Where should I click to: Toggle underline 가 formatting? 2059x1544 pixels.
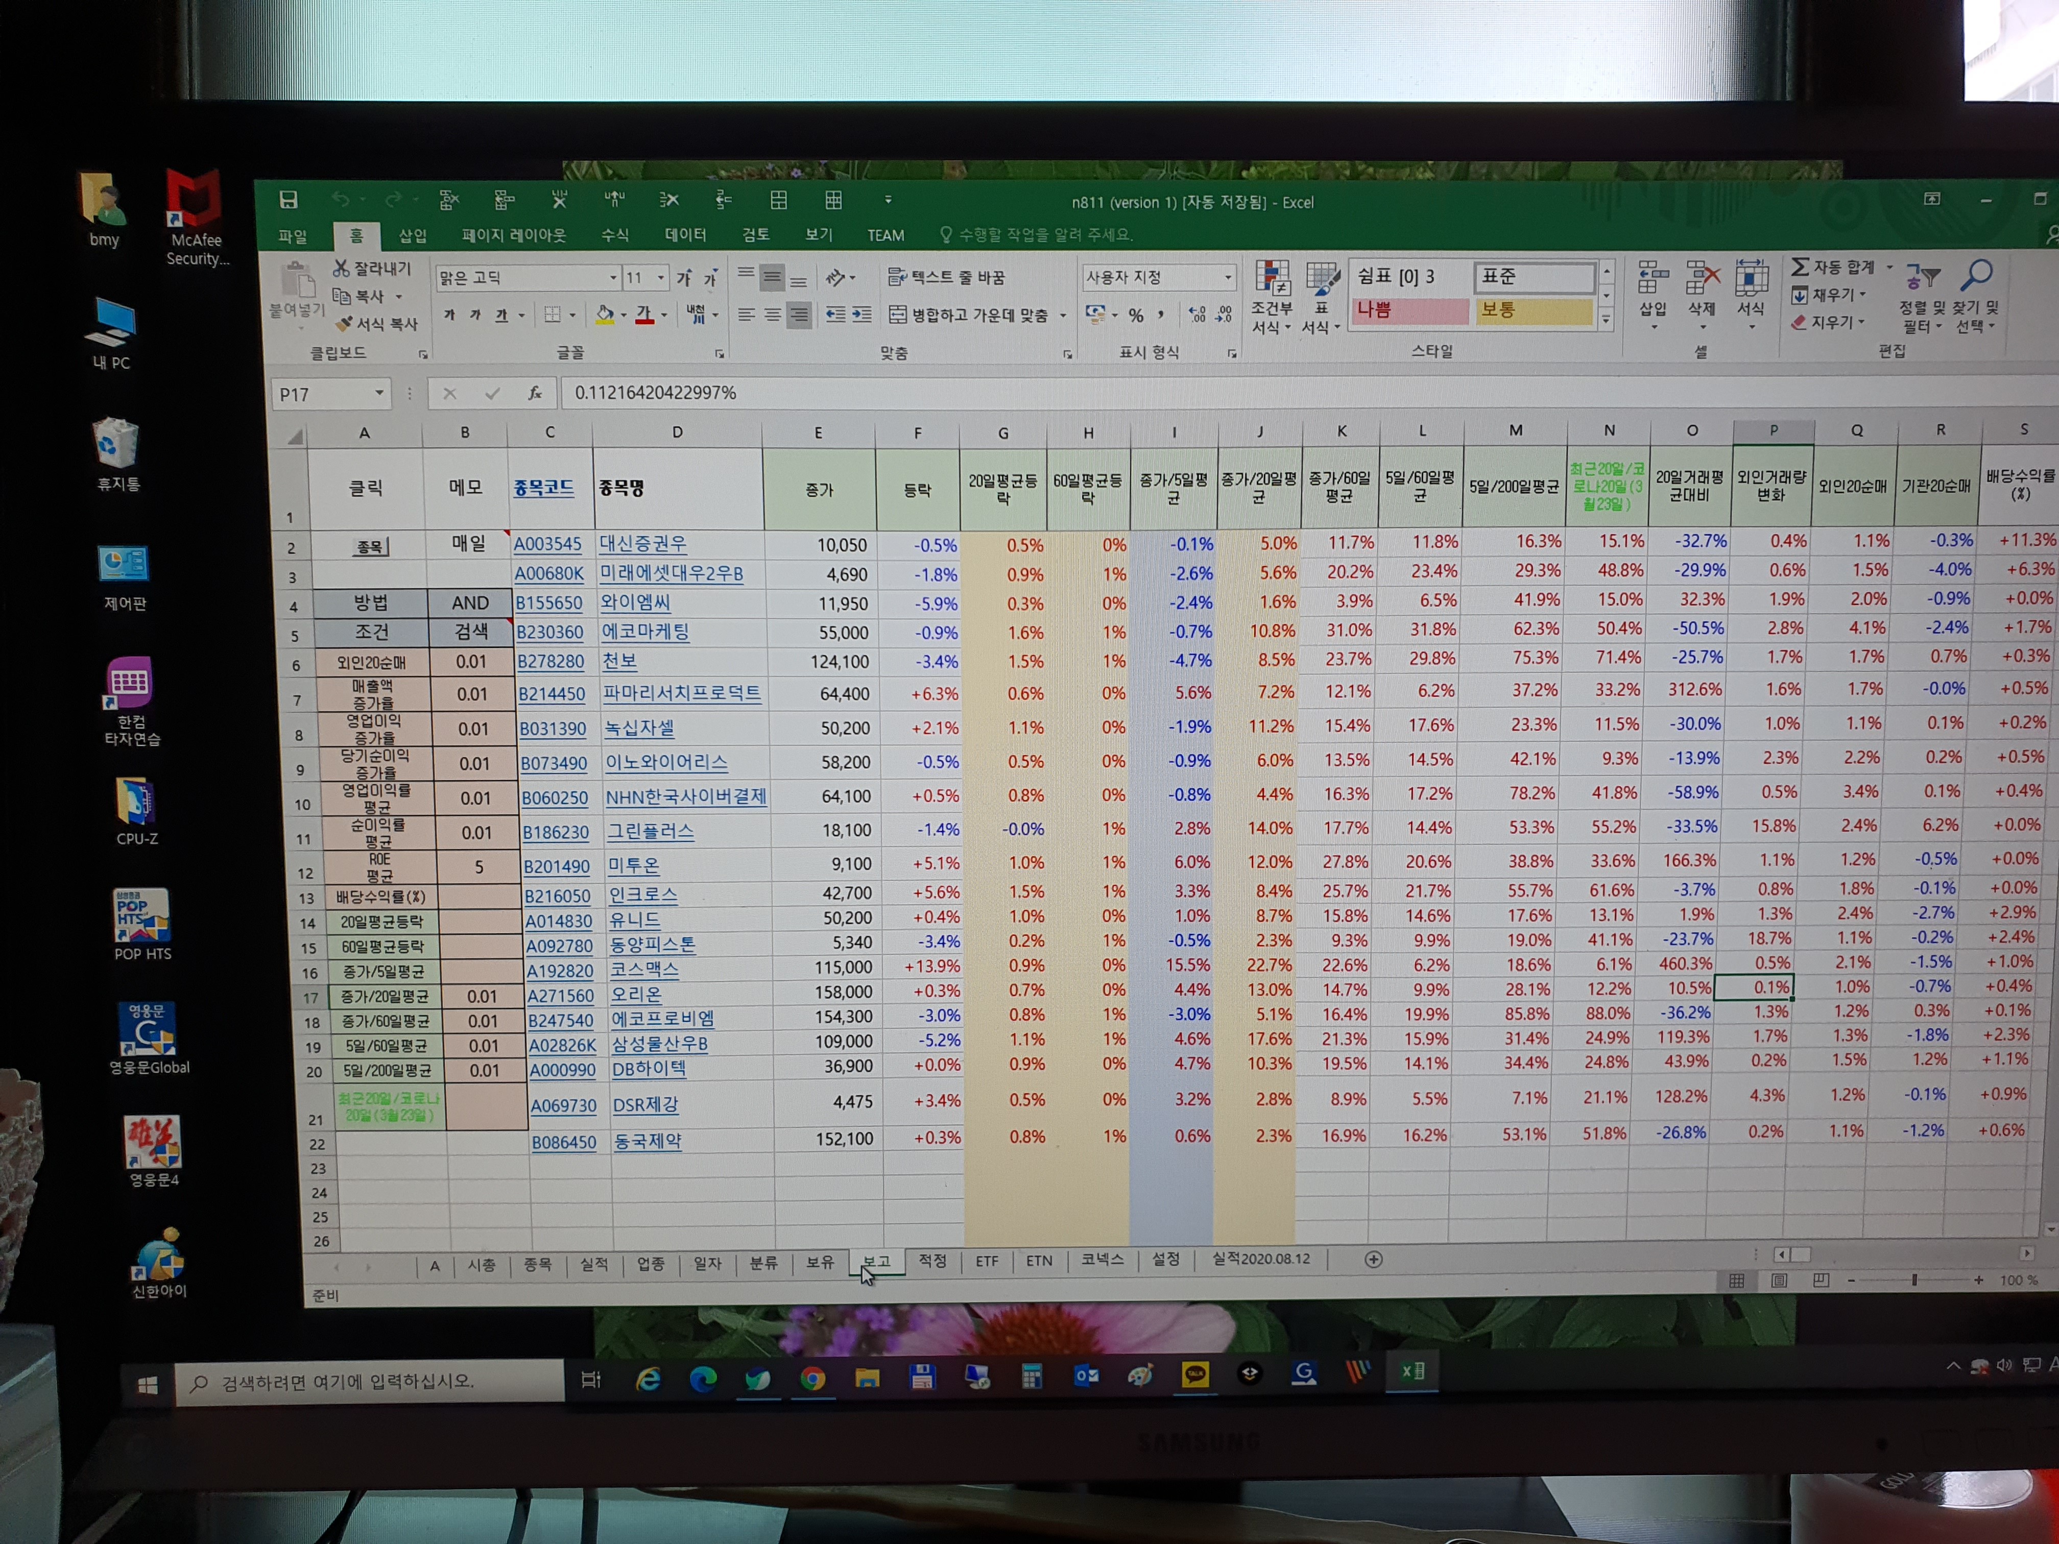[x=501, y=315]
